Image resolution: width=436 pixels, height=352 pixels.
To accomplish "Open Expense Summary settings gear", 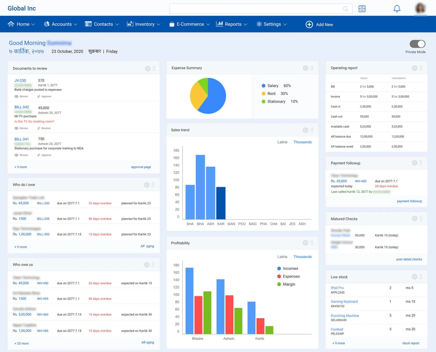I will coord(305,68).
